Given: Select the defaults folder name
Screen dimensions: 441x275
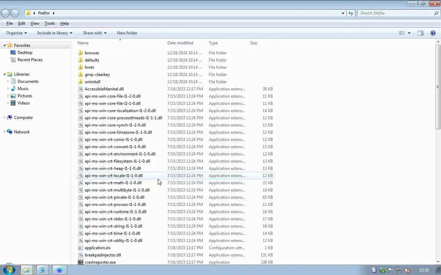Looking at the screenshot, I should pos(92,60).
